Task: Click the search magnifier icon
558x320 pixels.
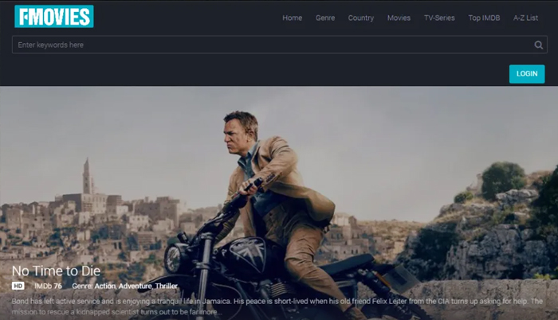Action: pyautogui.click(x=538, y=45)
